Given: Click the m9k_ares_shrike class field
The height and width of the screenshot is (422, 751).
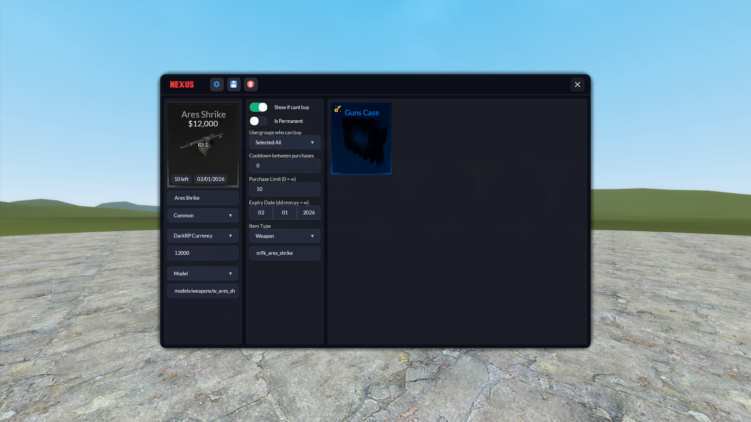Looking at the screenshot, I should pos(285,253).
